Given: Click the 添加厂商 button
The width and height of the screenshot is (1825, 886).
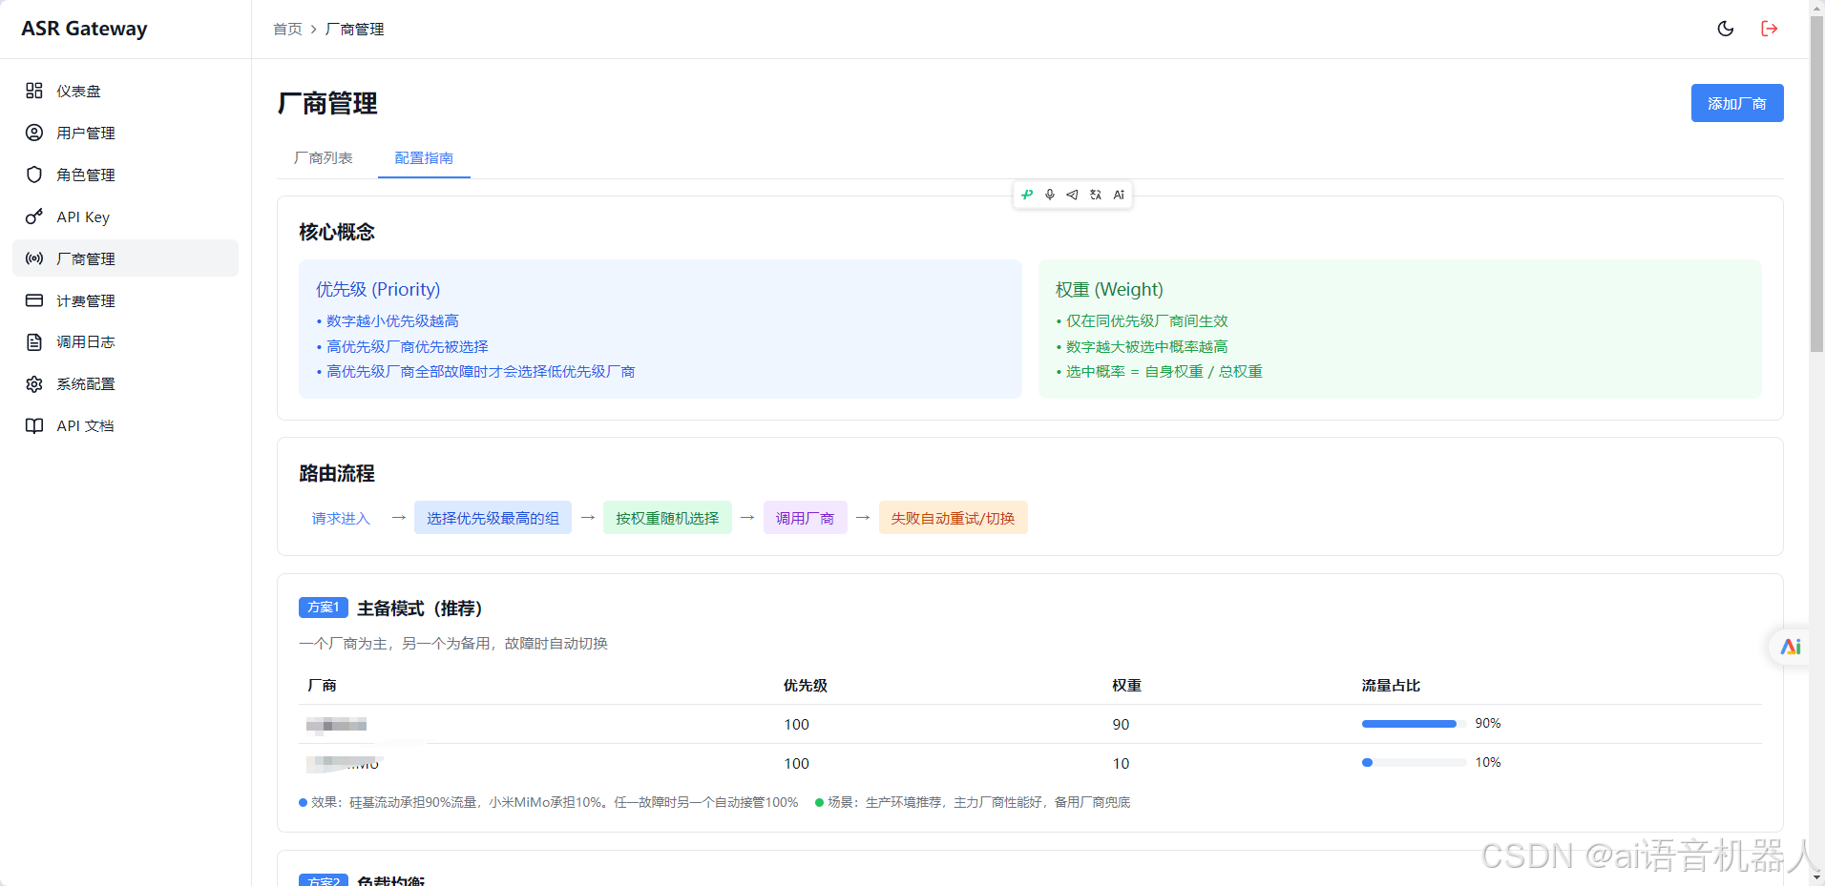Looking at the screenshot, I should pyautogui.click(x=1737, y=103).
